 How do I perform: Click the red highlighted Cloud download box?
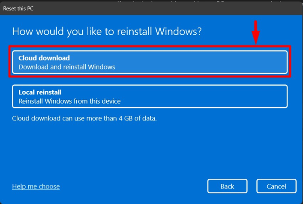pyautogui.click(x=150, y=62)
